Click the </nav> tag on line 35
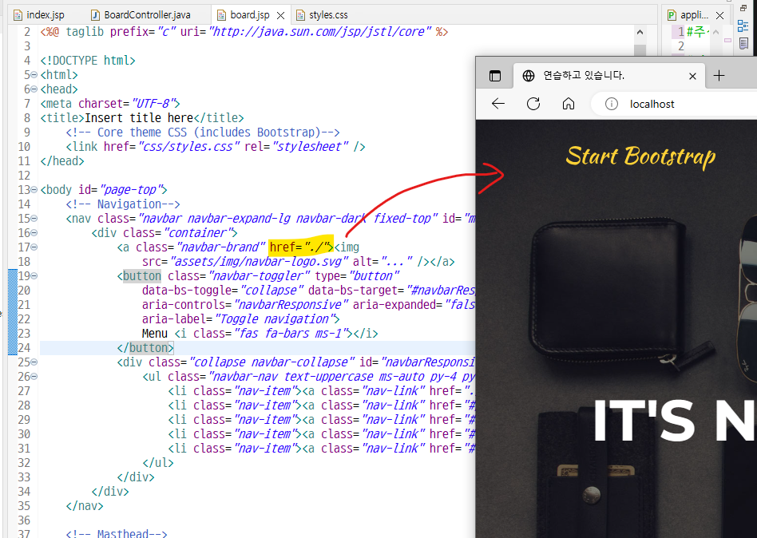This screenshot has width=757, height=538. (x=85, y=506)
